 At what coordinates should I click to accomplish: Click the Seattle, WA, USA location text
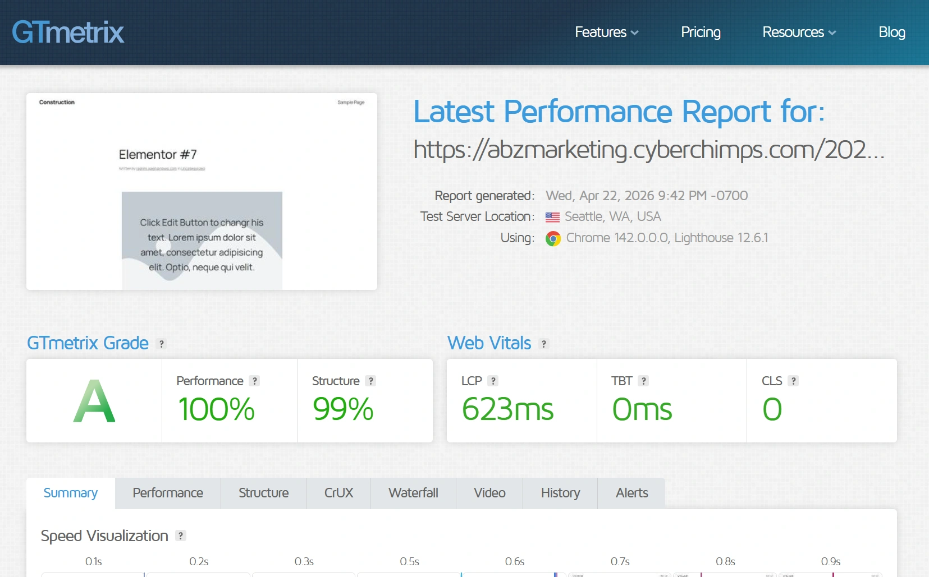(612, 216)
